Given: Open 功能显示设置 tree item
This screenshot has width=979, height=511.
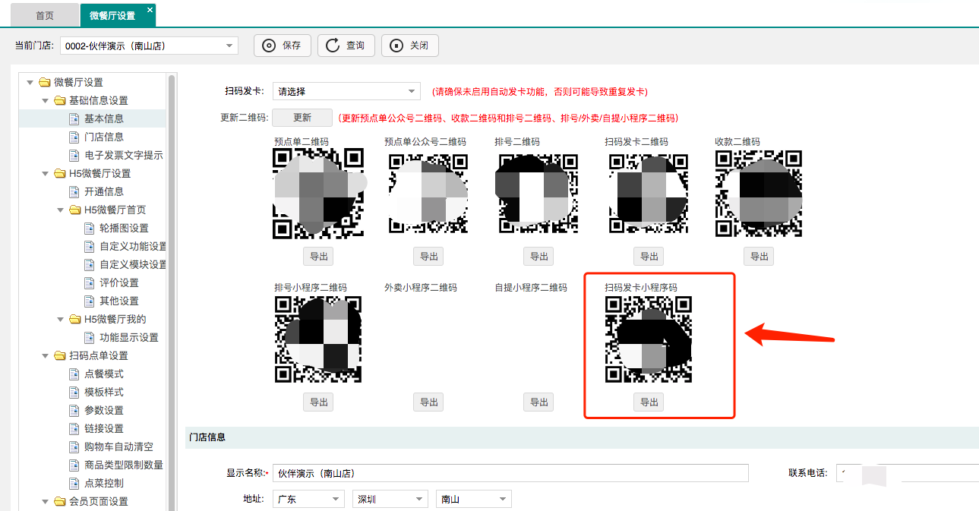Looking at the screenshot, I should [x=129, y=337].
